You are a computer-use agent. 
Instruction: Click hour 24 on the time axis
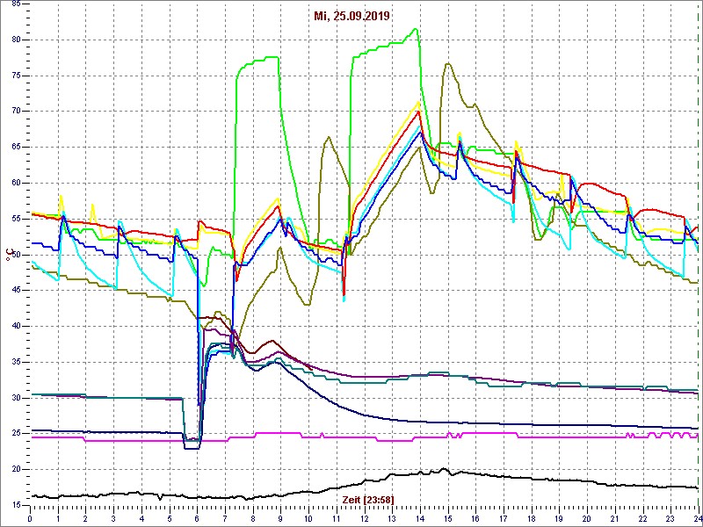[698, 519]
